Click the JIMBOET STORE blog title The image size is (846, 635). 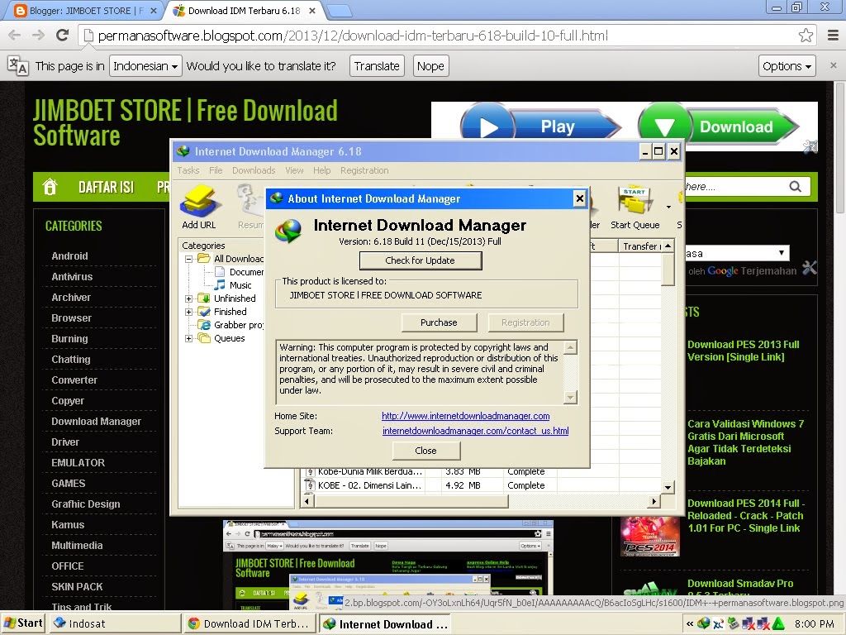point(185,123)
